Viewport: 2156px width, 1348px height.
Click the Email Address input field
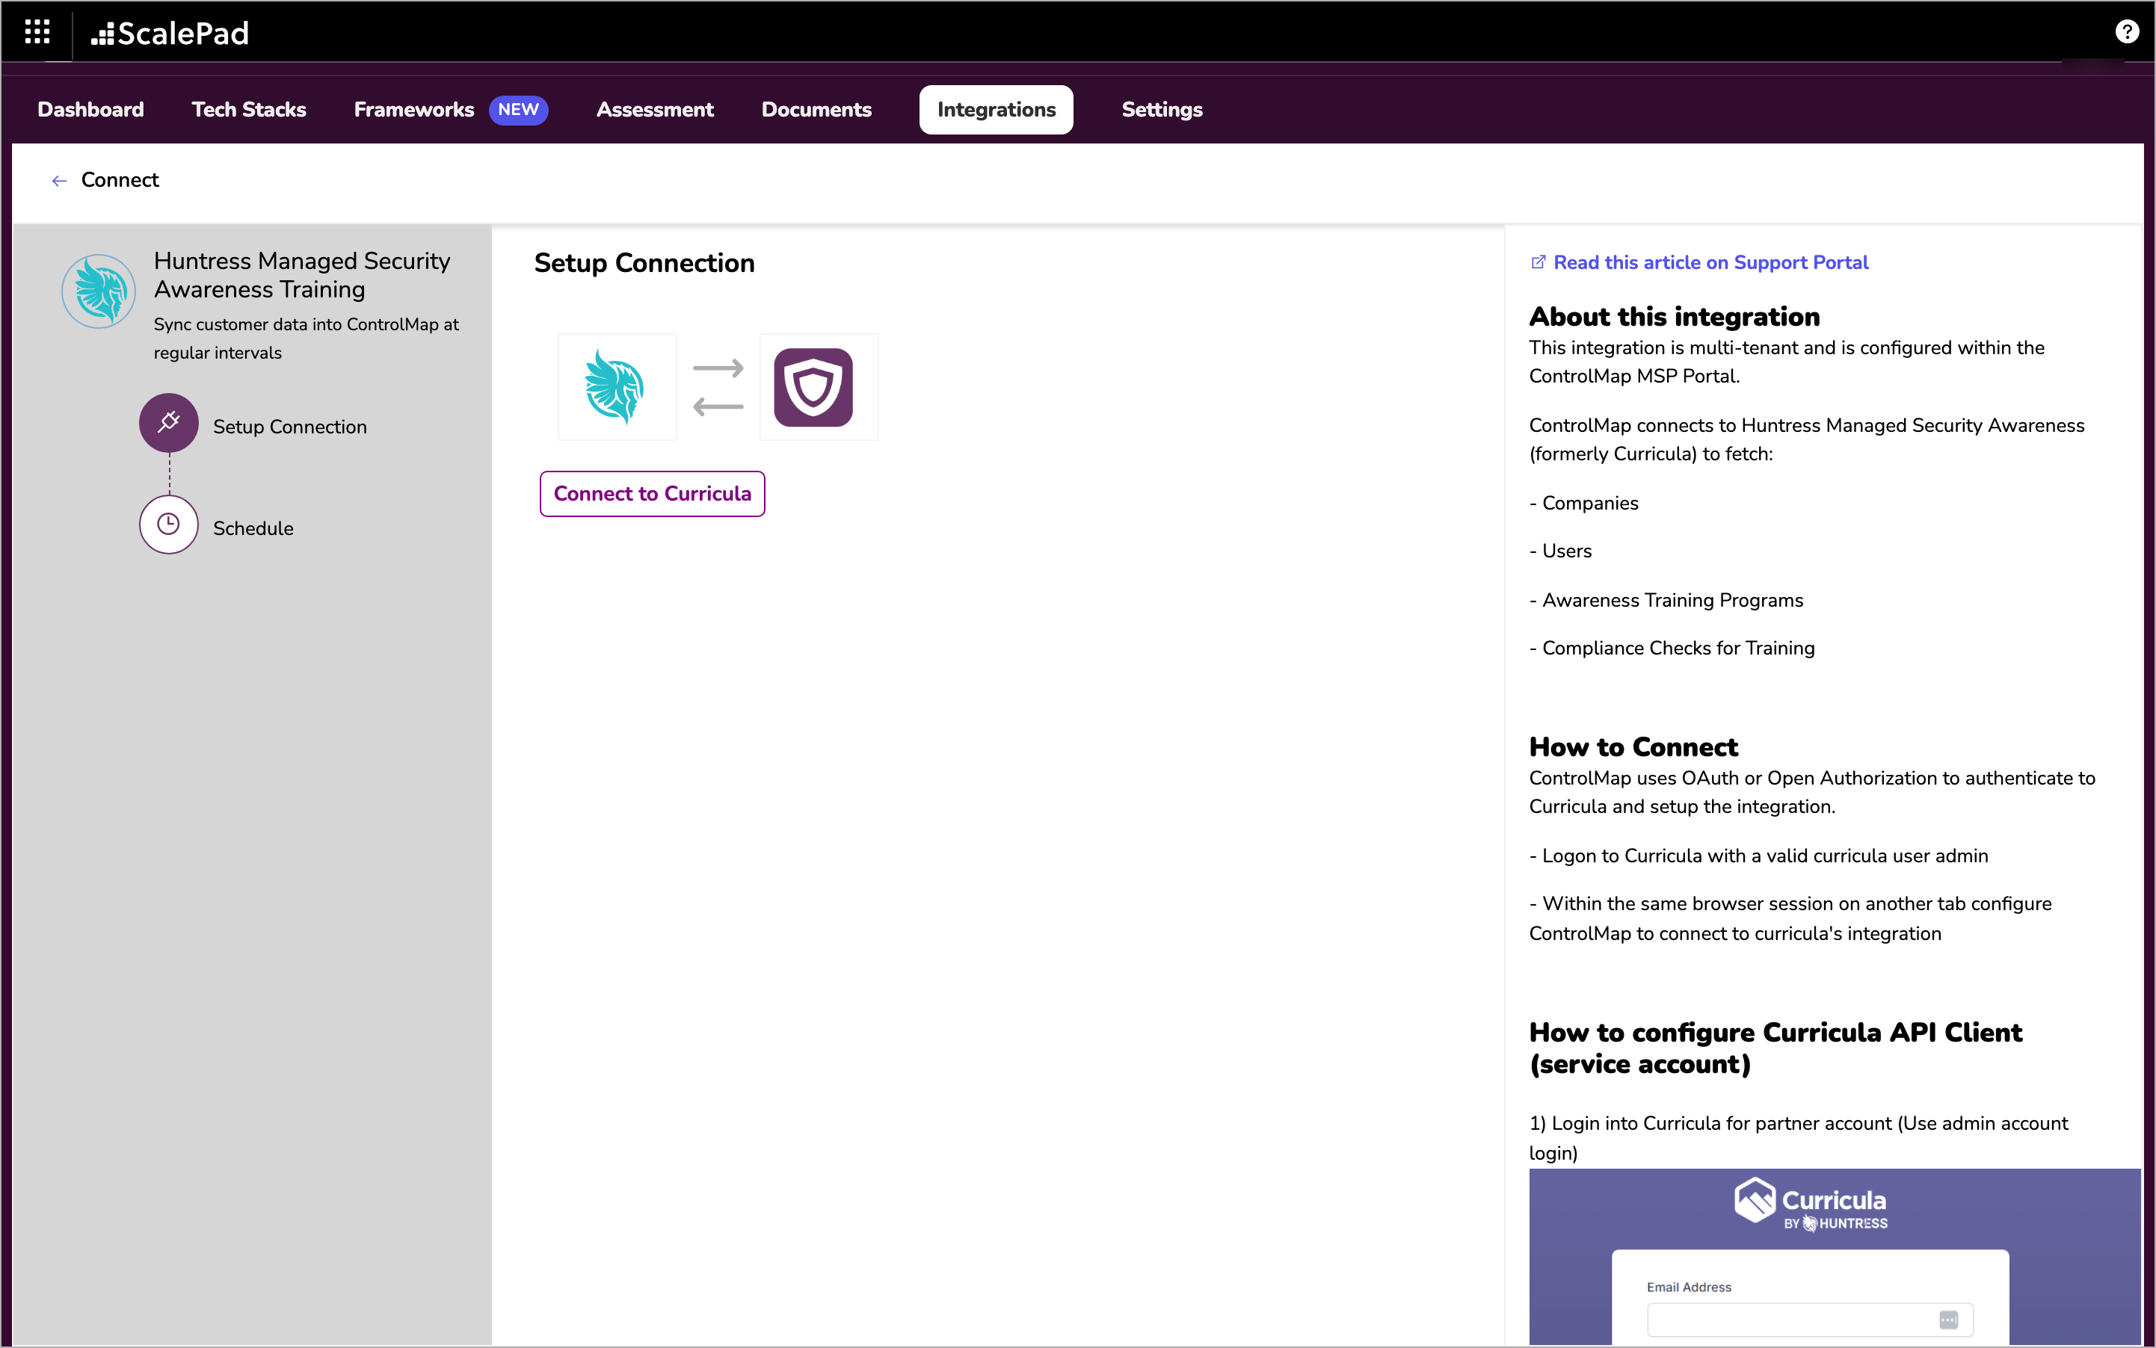pos(1809,1320)
